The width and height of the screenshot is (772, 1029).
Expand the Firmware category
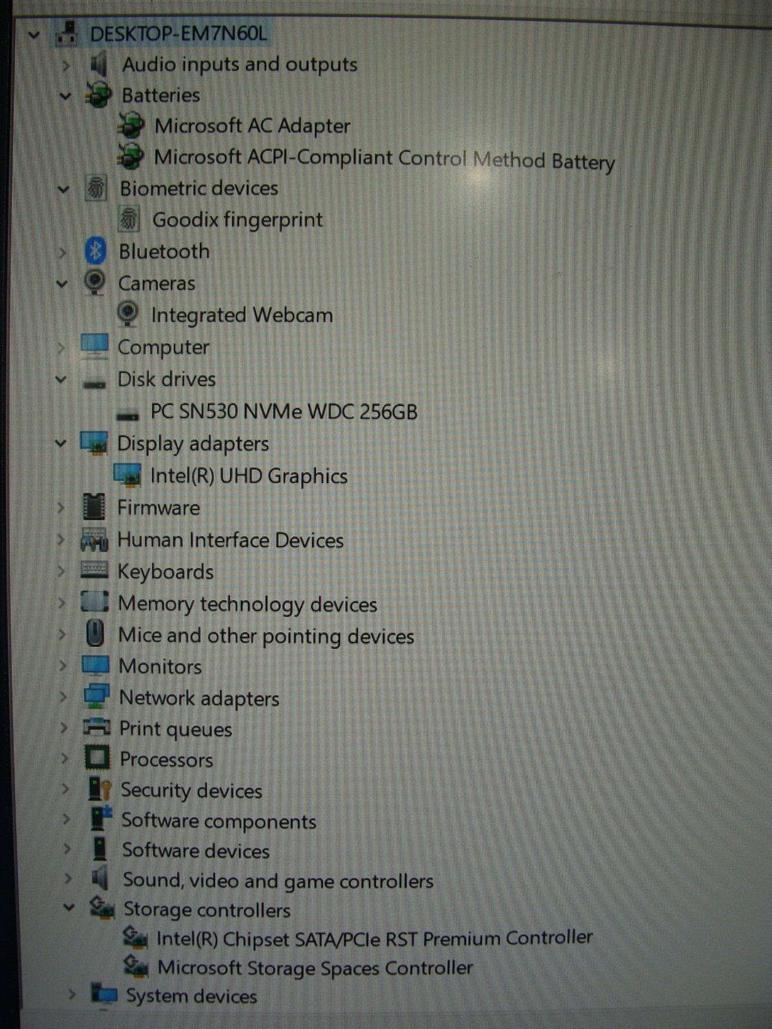(61, 507)
